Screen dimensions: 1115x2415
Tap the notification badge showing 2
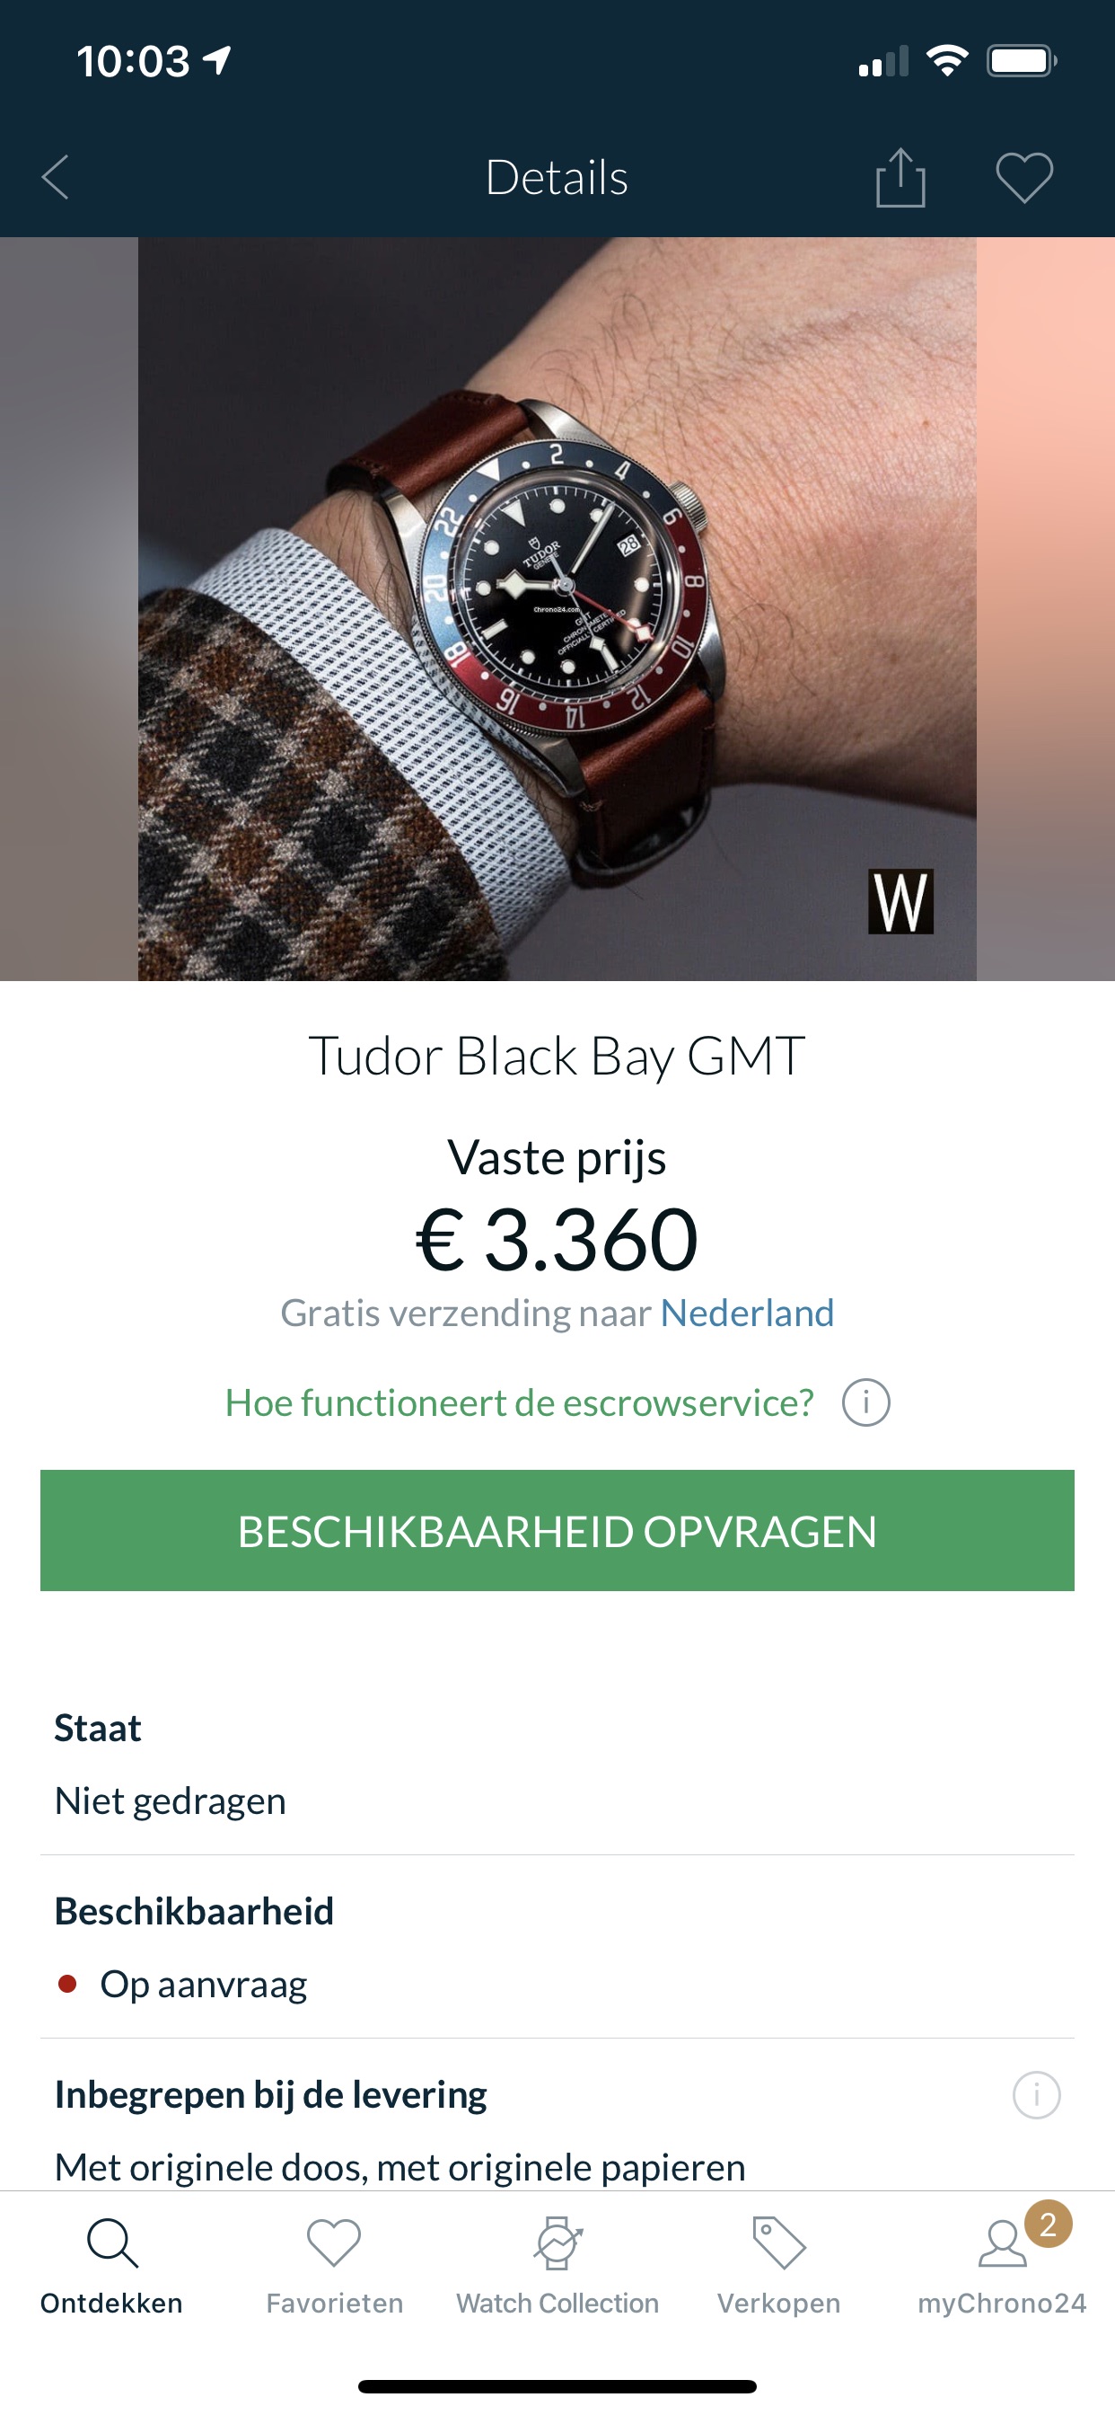pos(1048,2224)
